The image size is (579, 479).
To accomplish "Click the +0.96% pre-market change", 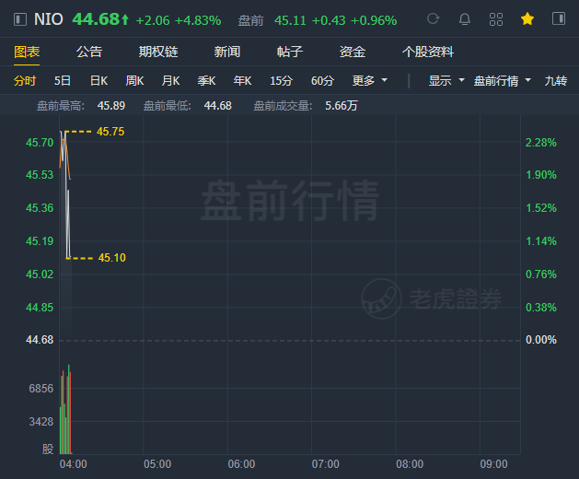I will [x=374, y=20].
